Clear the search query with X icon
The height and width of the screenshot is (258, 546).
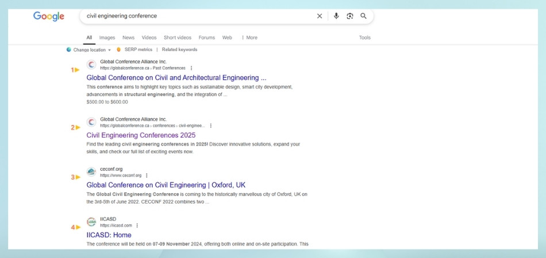pyautogui.click(x=320, y=16)
